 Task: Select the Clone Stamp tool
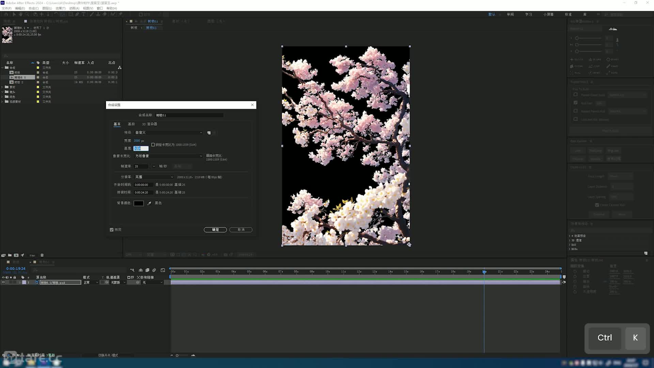[98, 14]
